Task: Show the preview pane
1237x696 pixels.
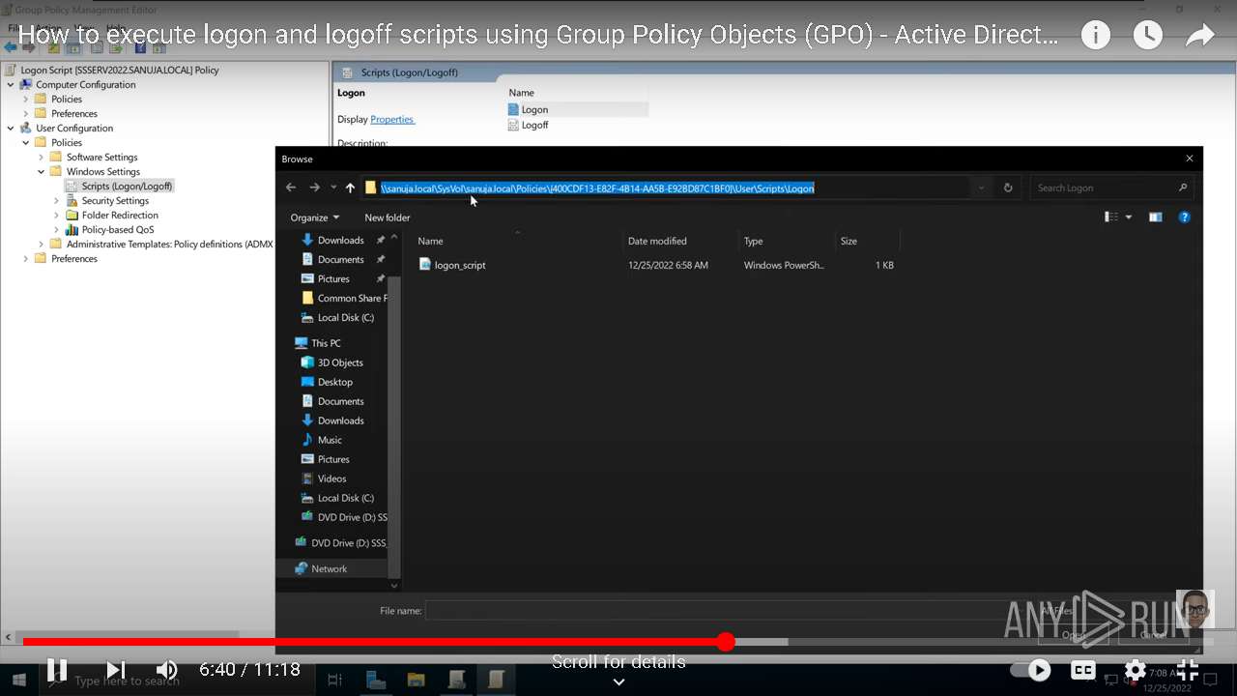Action: coord(1155,217)
